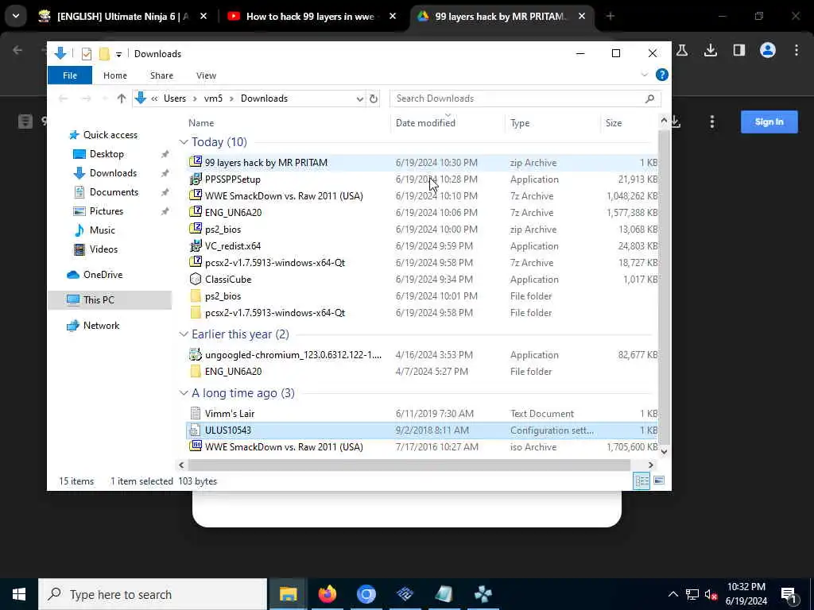
Task: Select the ClassiCube application icon
Action: point(196,279)
